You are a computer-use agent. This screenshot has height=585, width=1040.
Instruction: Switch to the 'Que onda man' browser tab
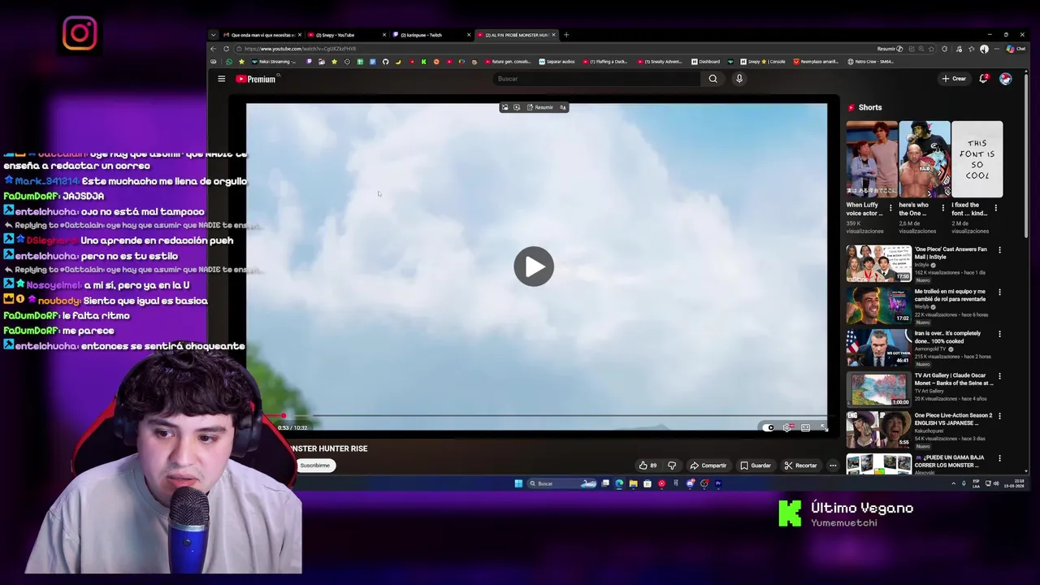(262, 35)
